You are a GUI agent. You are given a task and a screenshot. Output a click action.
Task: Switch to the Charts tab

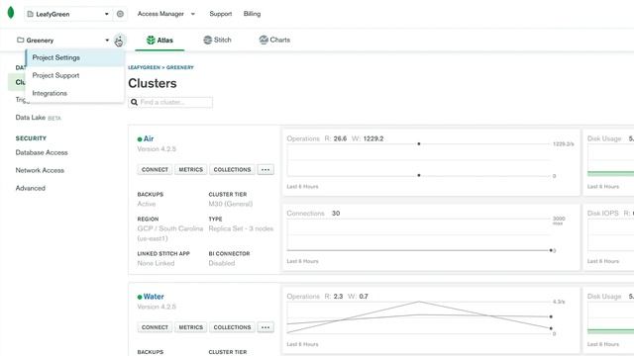[x=274, y=40]
